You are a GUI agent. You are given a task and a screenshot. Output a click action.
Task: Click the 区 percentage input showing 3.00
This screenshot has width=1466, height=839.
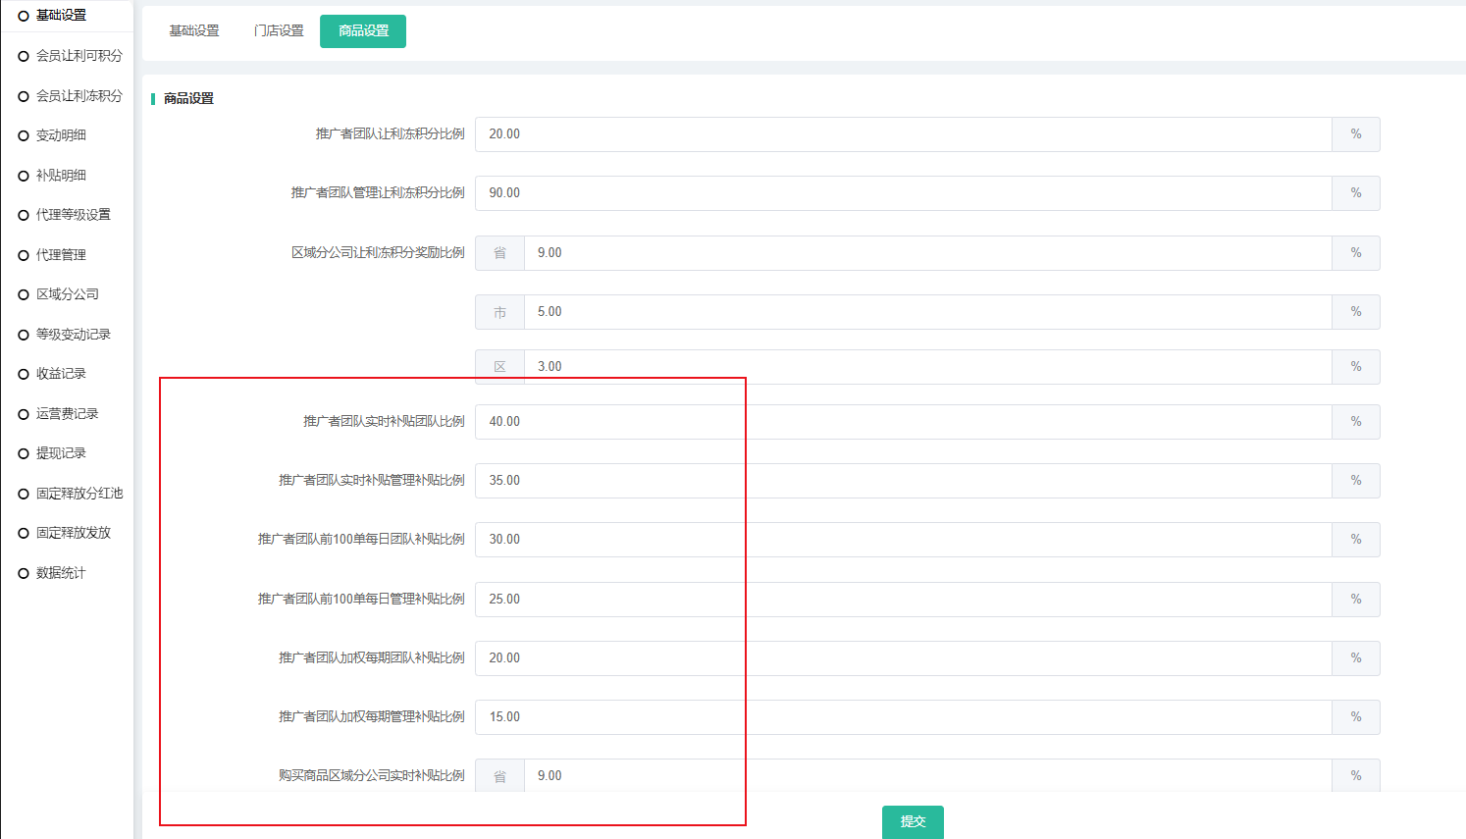pyautogui.click(x=927, y=367)
